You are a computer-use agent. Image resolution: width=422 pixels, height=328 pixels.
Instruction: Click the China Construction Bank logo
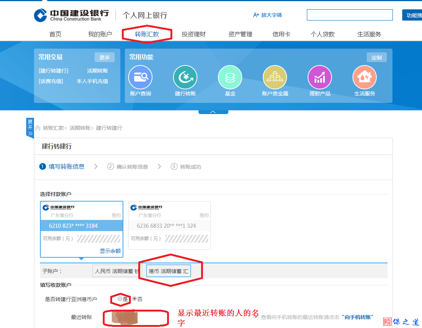[x=72, y=15]
